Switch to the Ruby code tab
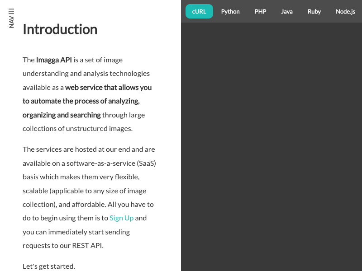 (314, 12)
